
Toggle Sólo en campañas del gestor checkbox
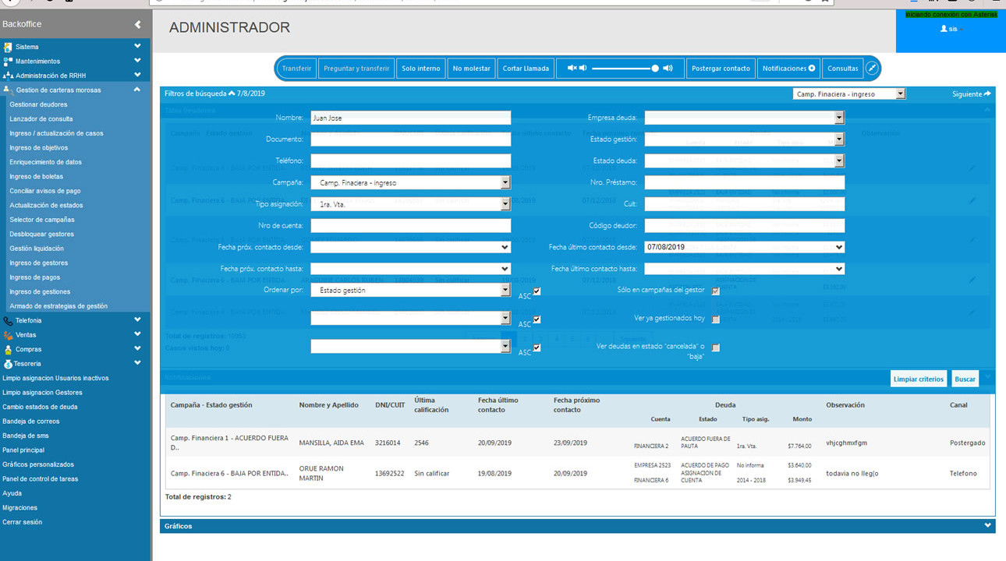716,291
